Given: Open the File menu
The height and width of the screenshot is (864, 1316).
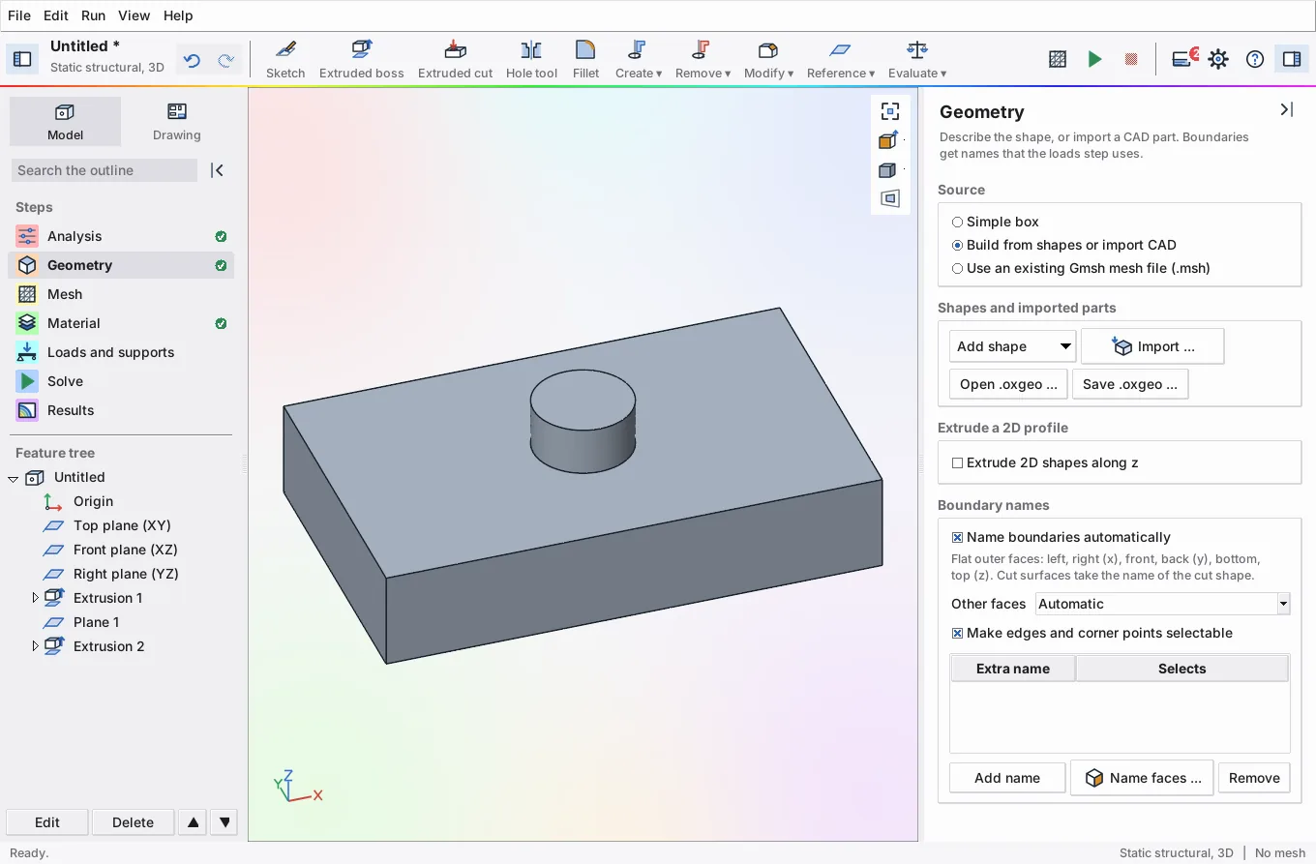Looking at the screenshot, I should point(19,15).
